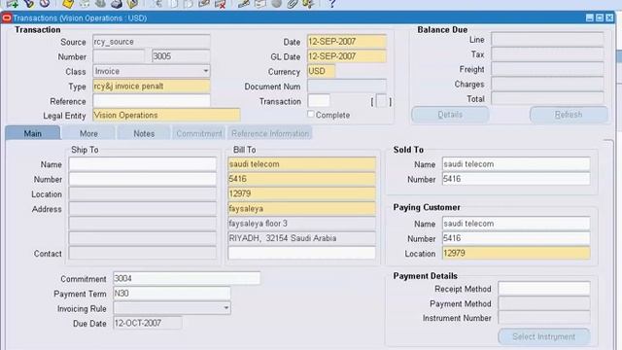Click the Number field containing 3005

[x=181, y=56]
